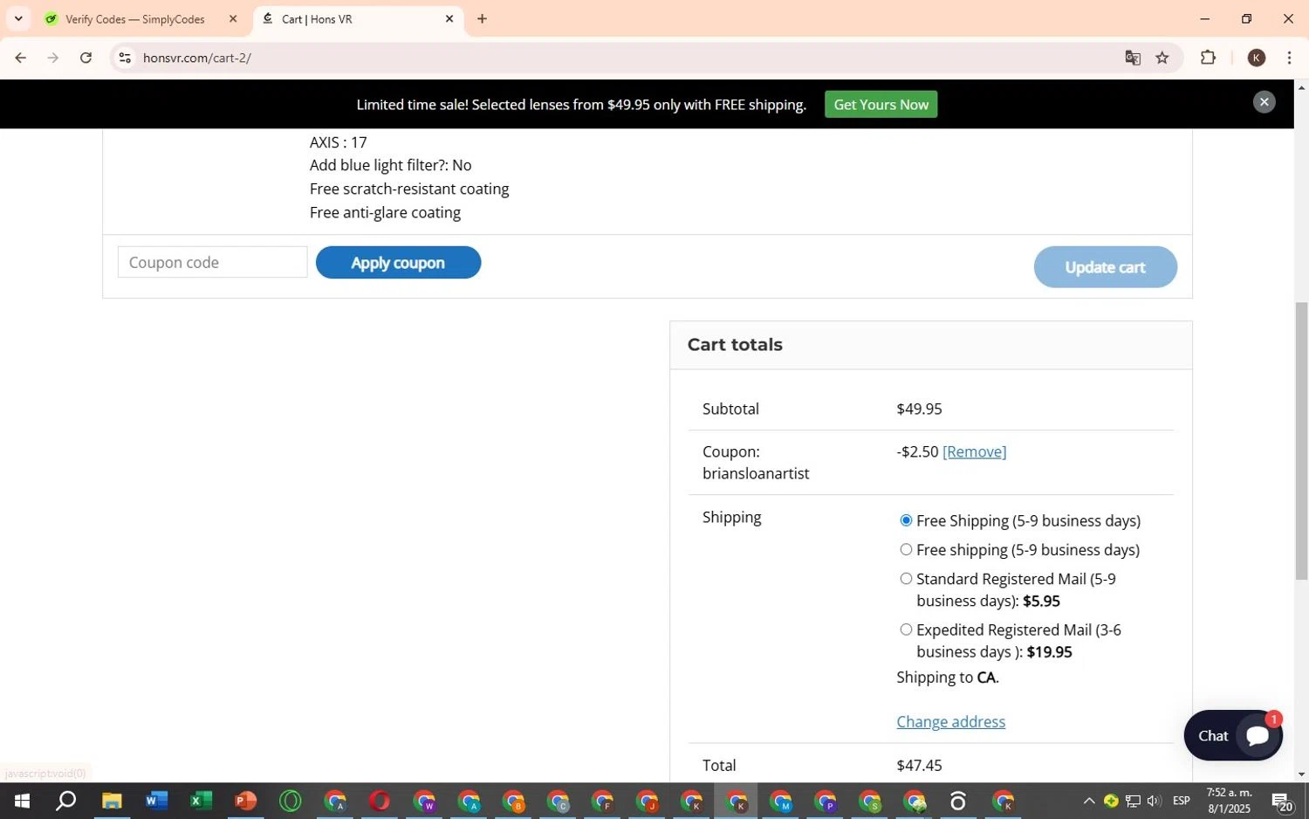Image resolution: width=1309 pixels, height=819 pixels.
Task: Open Windows taskbar search
Action: (66, 801)
